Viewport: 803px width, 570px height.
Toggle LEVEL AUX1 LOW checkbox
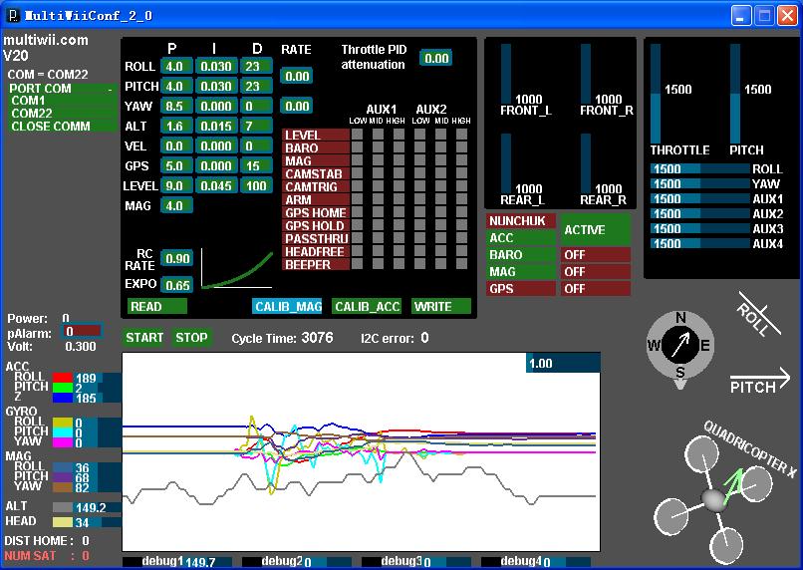tap(357, 135)
